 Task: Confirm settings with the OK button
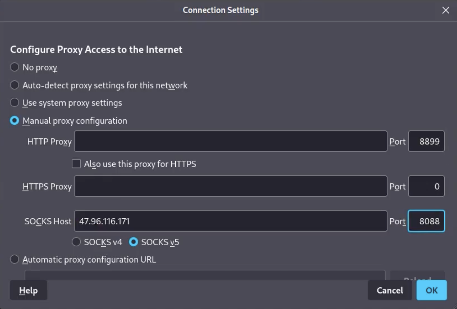pyautogui.click(x=432, y=290)
